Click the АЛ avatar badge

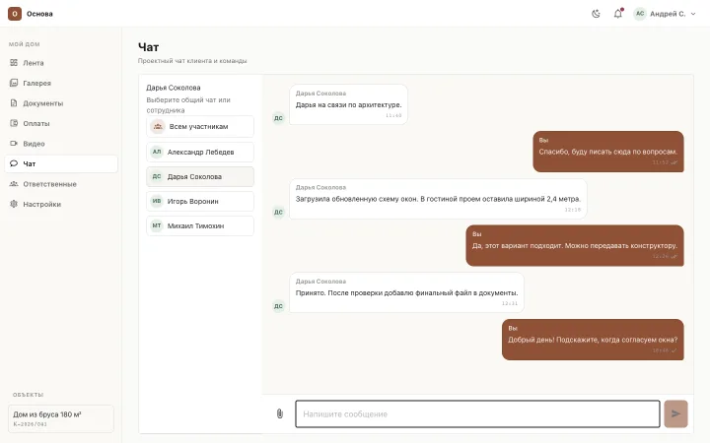pos(157,152)
